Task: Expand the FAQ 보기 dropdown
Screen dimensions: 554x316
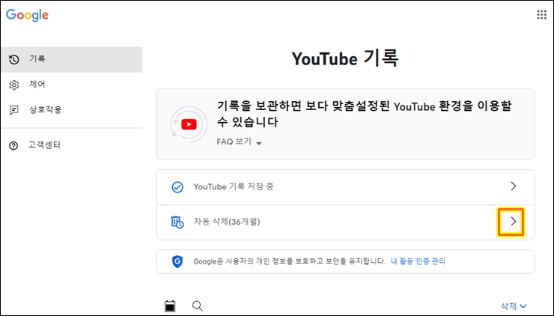Action: click(x=240, y=142)
